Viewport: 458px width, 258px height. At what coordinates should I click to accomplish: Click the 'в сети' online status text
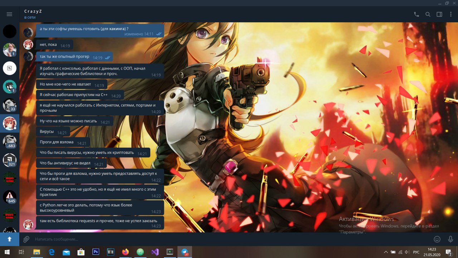30,17
